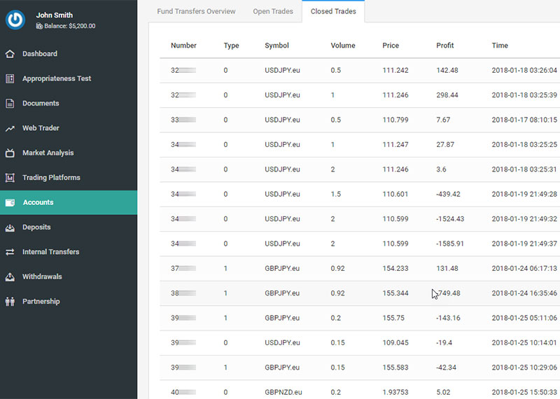Click the Withdrawals icon in sidebar

click(10, 277)
